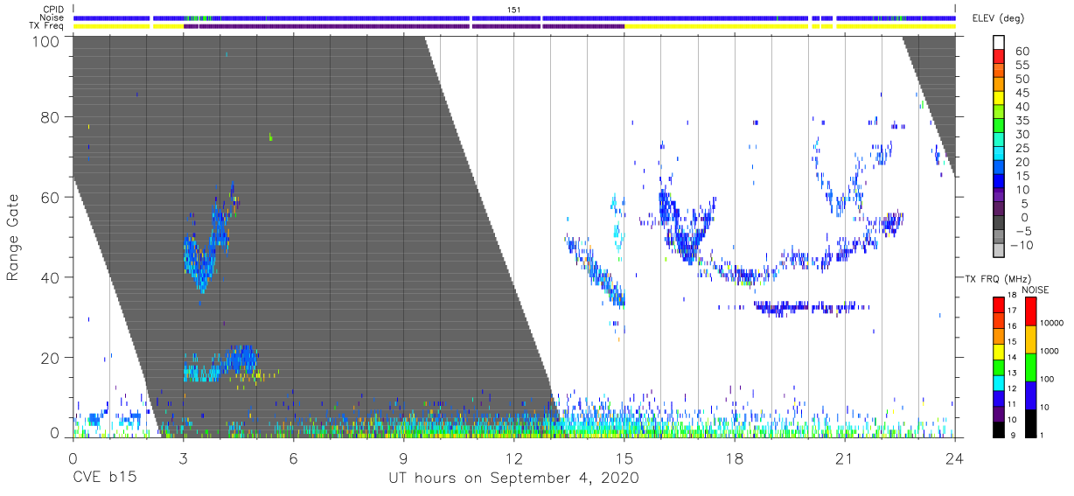Click the '40' tick on the Range Gate axis
The width and height of the screenshot is (1074, 496).
click(x=50, y=277)
